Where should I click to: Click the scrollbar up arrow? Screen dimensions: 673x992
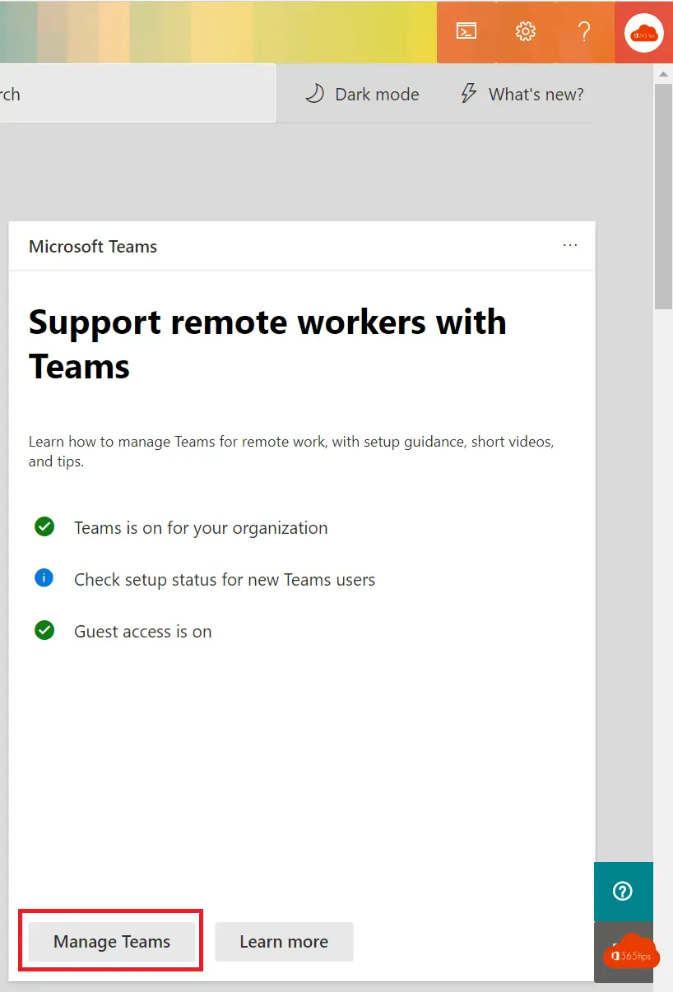pos(663,74)
